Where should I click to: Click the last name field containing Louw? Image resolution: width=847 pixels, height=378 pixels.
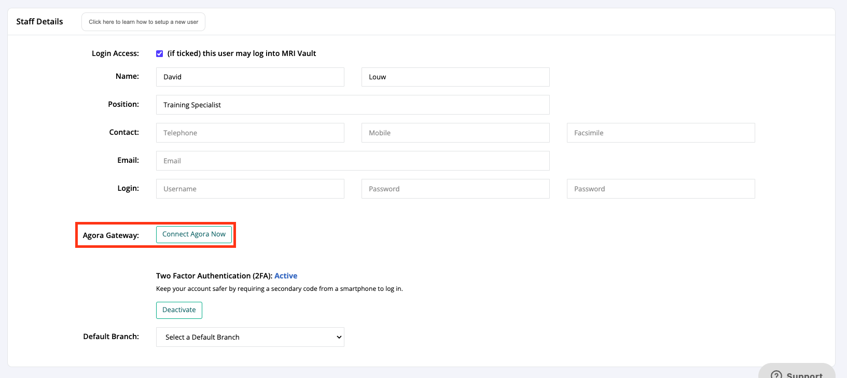(x=455, y=77)
